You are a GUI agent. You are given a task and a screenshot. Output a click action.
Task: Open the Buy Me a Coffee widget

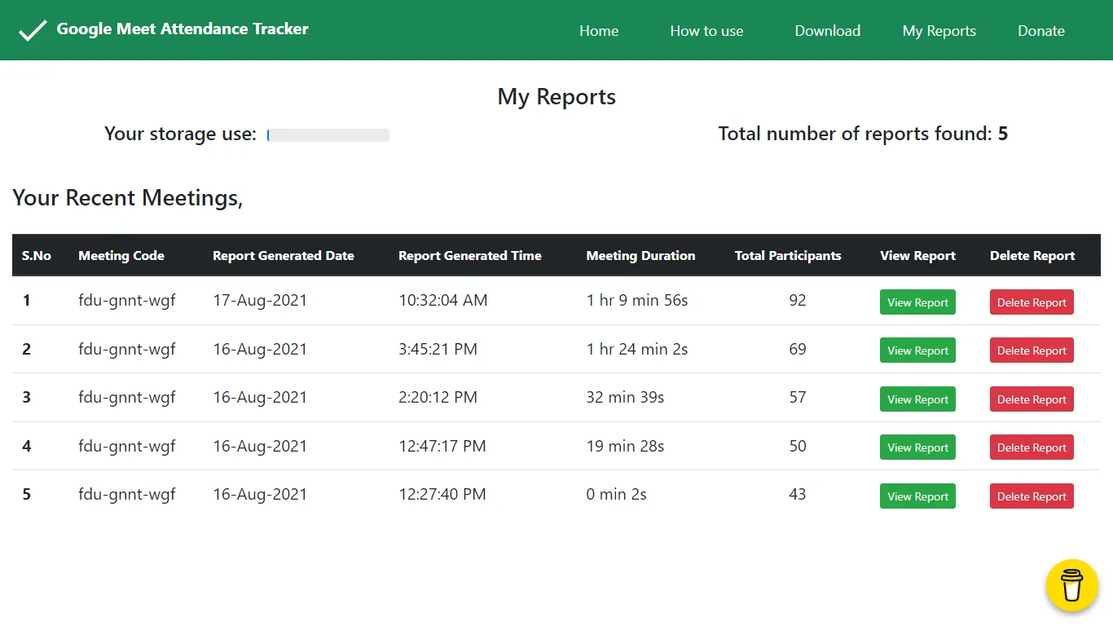pyautogui.click(x=1072, y=585)
